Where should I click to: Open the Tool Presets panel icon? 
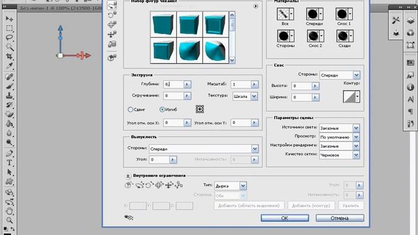(396, 20)
